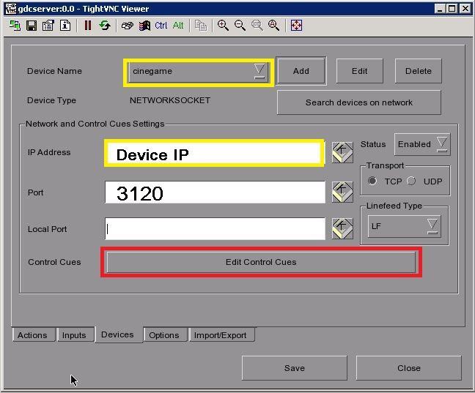Open the Connection options icon
Screen dimensions: 475x393
pyautogui.click(x=48, y=26)
